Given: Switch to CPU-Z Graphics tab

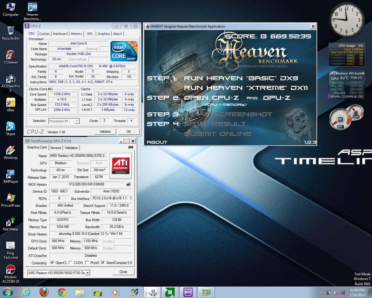Looking at the screenshot, I should pyautogui.click(x=104, y=34).
